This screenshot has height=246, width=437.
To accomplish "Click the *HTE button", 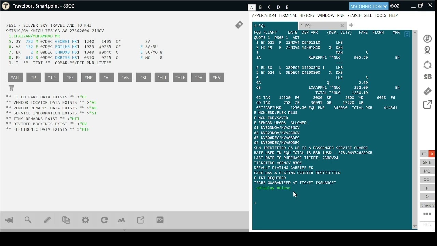I will pyautogui.click(x=180, y=78).
